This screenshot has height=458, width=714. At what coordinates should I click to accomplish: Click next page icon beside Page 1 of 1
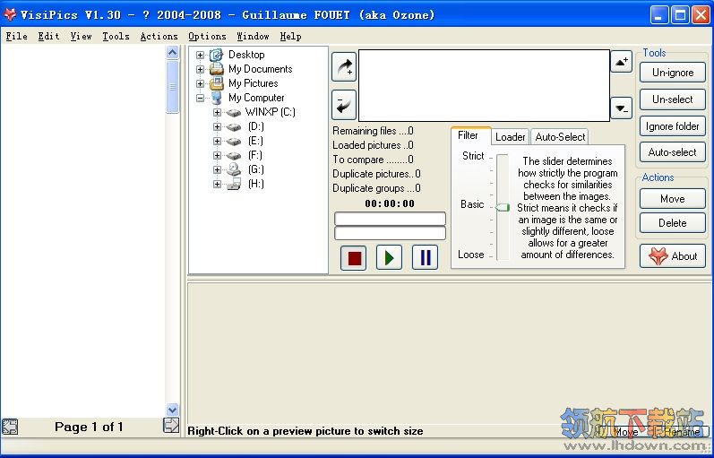tap(171, 426)
